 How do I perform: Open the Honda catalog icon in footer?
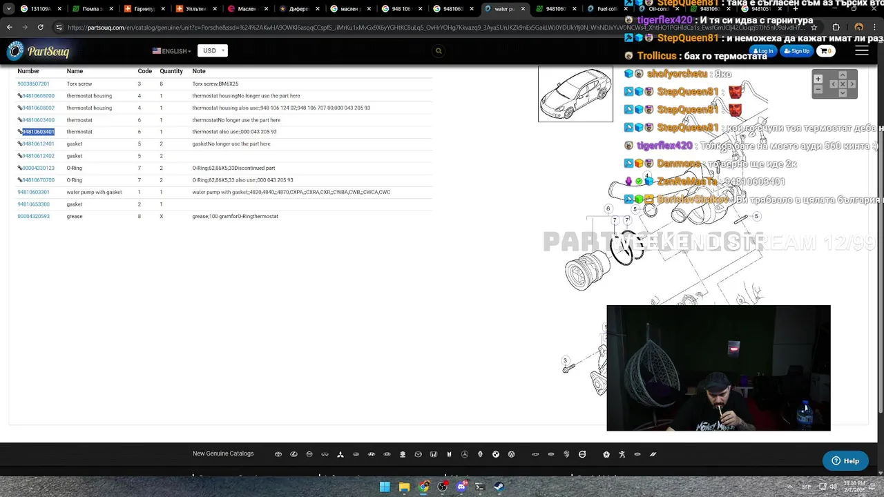point(434,454)
